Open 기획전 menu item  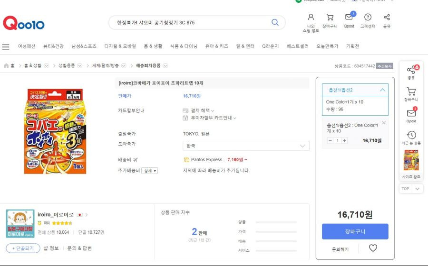pos(353,46)
